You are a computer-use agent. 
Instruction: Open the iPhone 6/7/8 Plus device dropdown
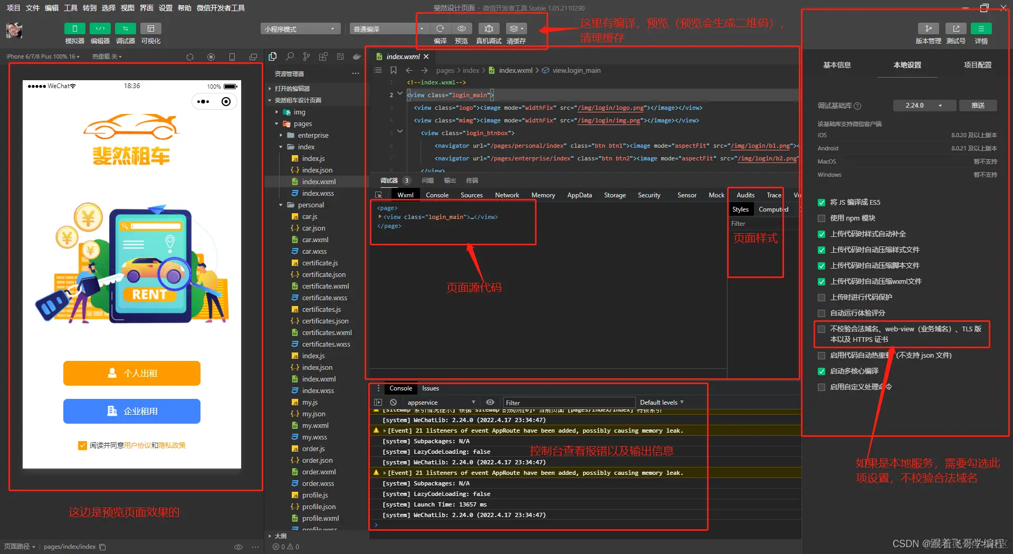coord(43,56)
